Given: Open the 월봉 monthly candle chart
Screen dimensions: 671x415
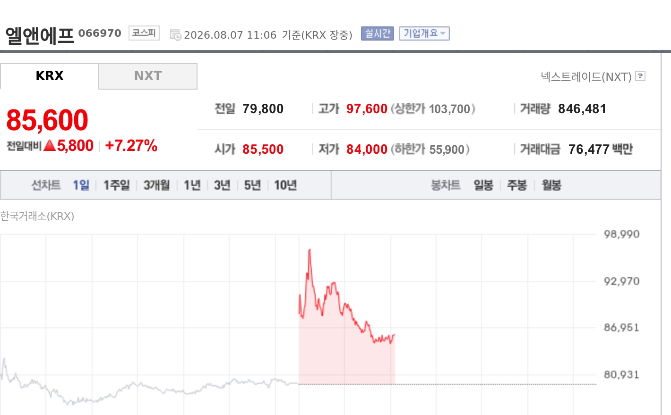Looking at the screenshot, I should tap(551, 185).
